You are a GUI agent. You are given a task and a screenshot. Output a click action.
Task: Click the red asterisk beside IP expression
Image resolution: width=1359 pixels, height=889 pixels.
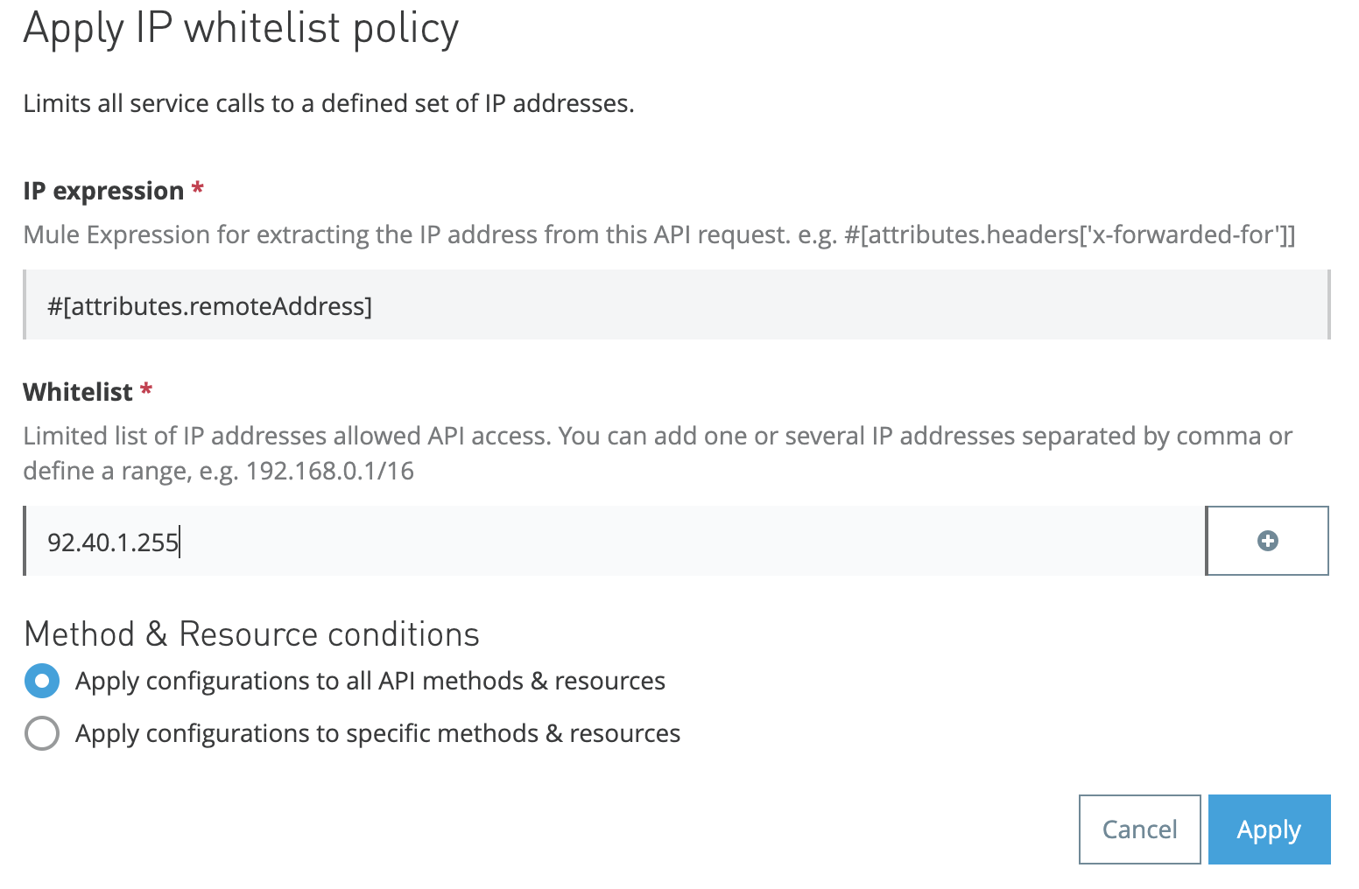pos(198,189)
